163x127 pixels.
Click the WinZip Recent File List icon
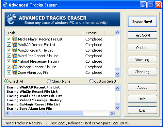tap(15, 50)
